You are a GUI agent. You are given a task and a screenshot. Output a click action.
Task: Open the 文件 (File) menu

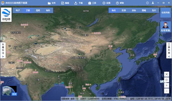point(52,3)
